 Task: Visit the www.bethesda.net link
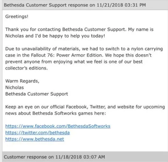coord(35,139)
